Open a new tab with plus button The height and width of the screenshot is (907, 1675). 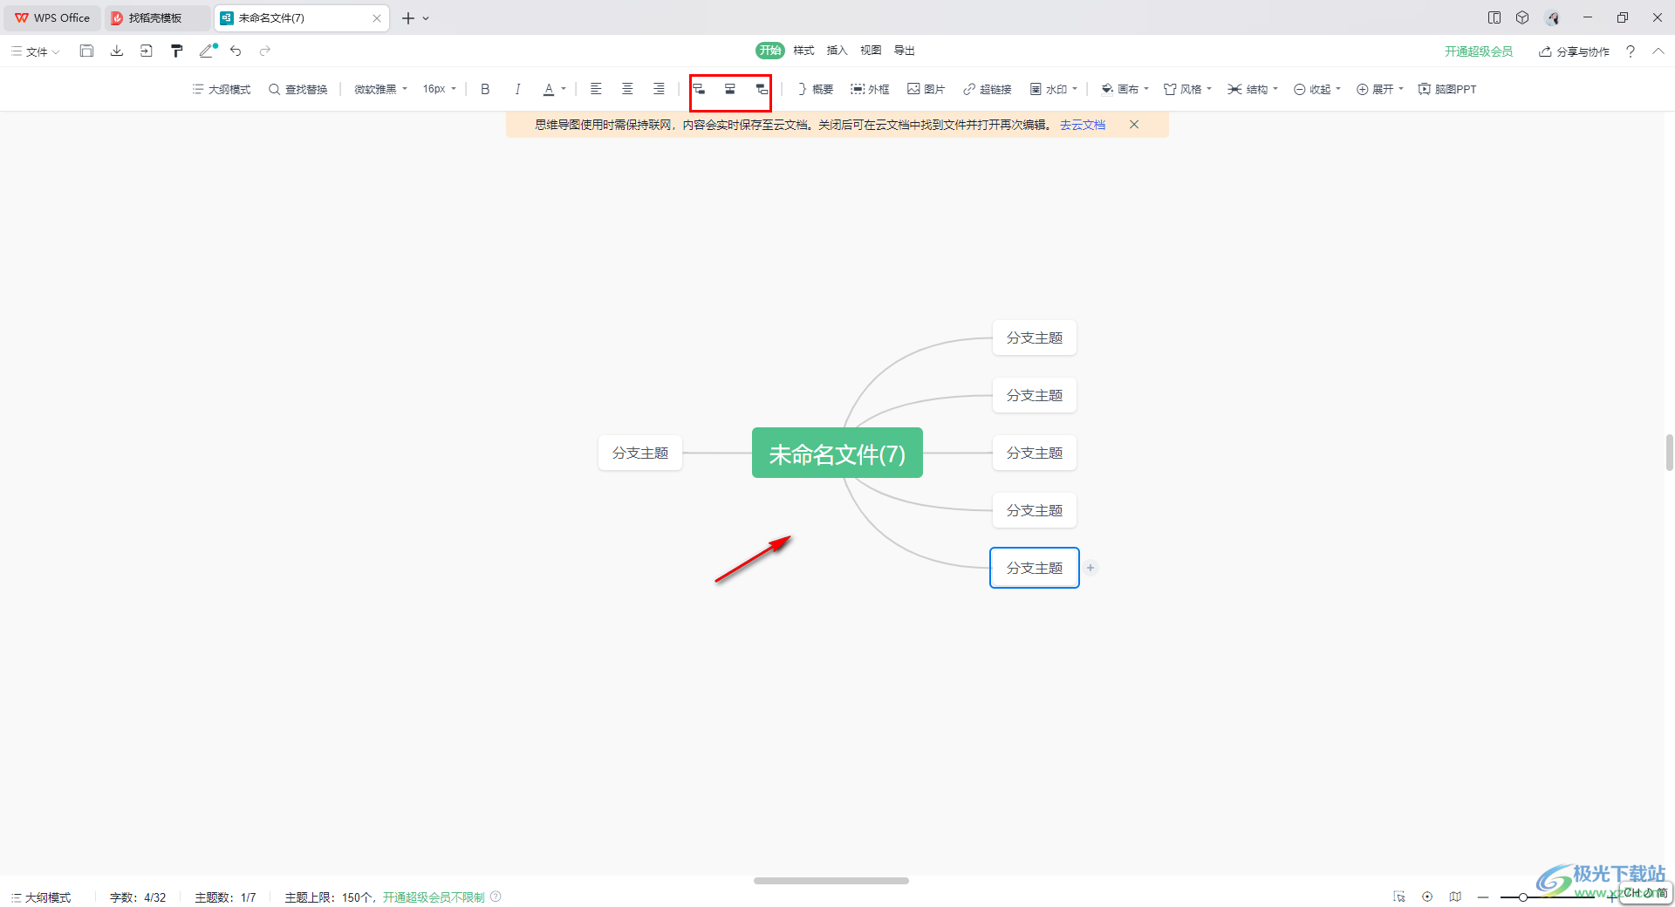tap(407, 17)
